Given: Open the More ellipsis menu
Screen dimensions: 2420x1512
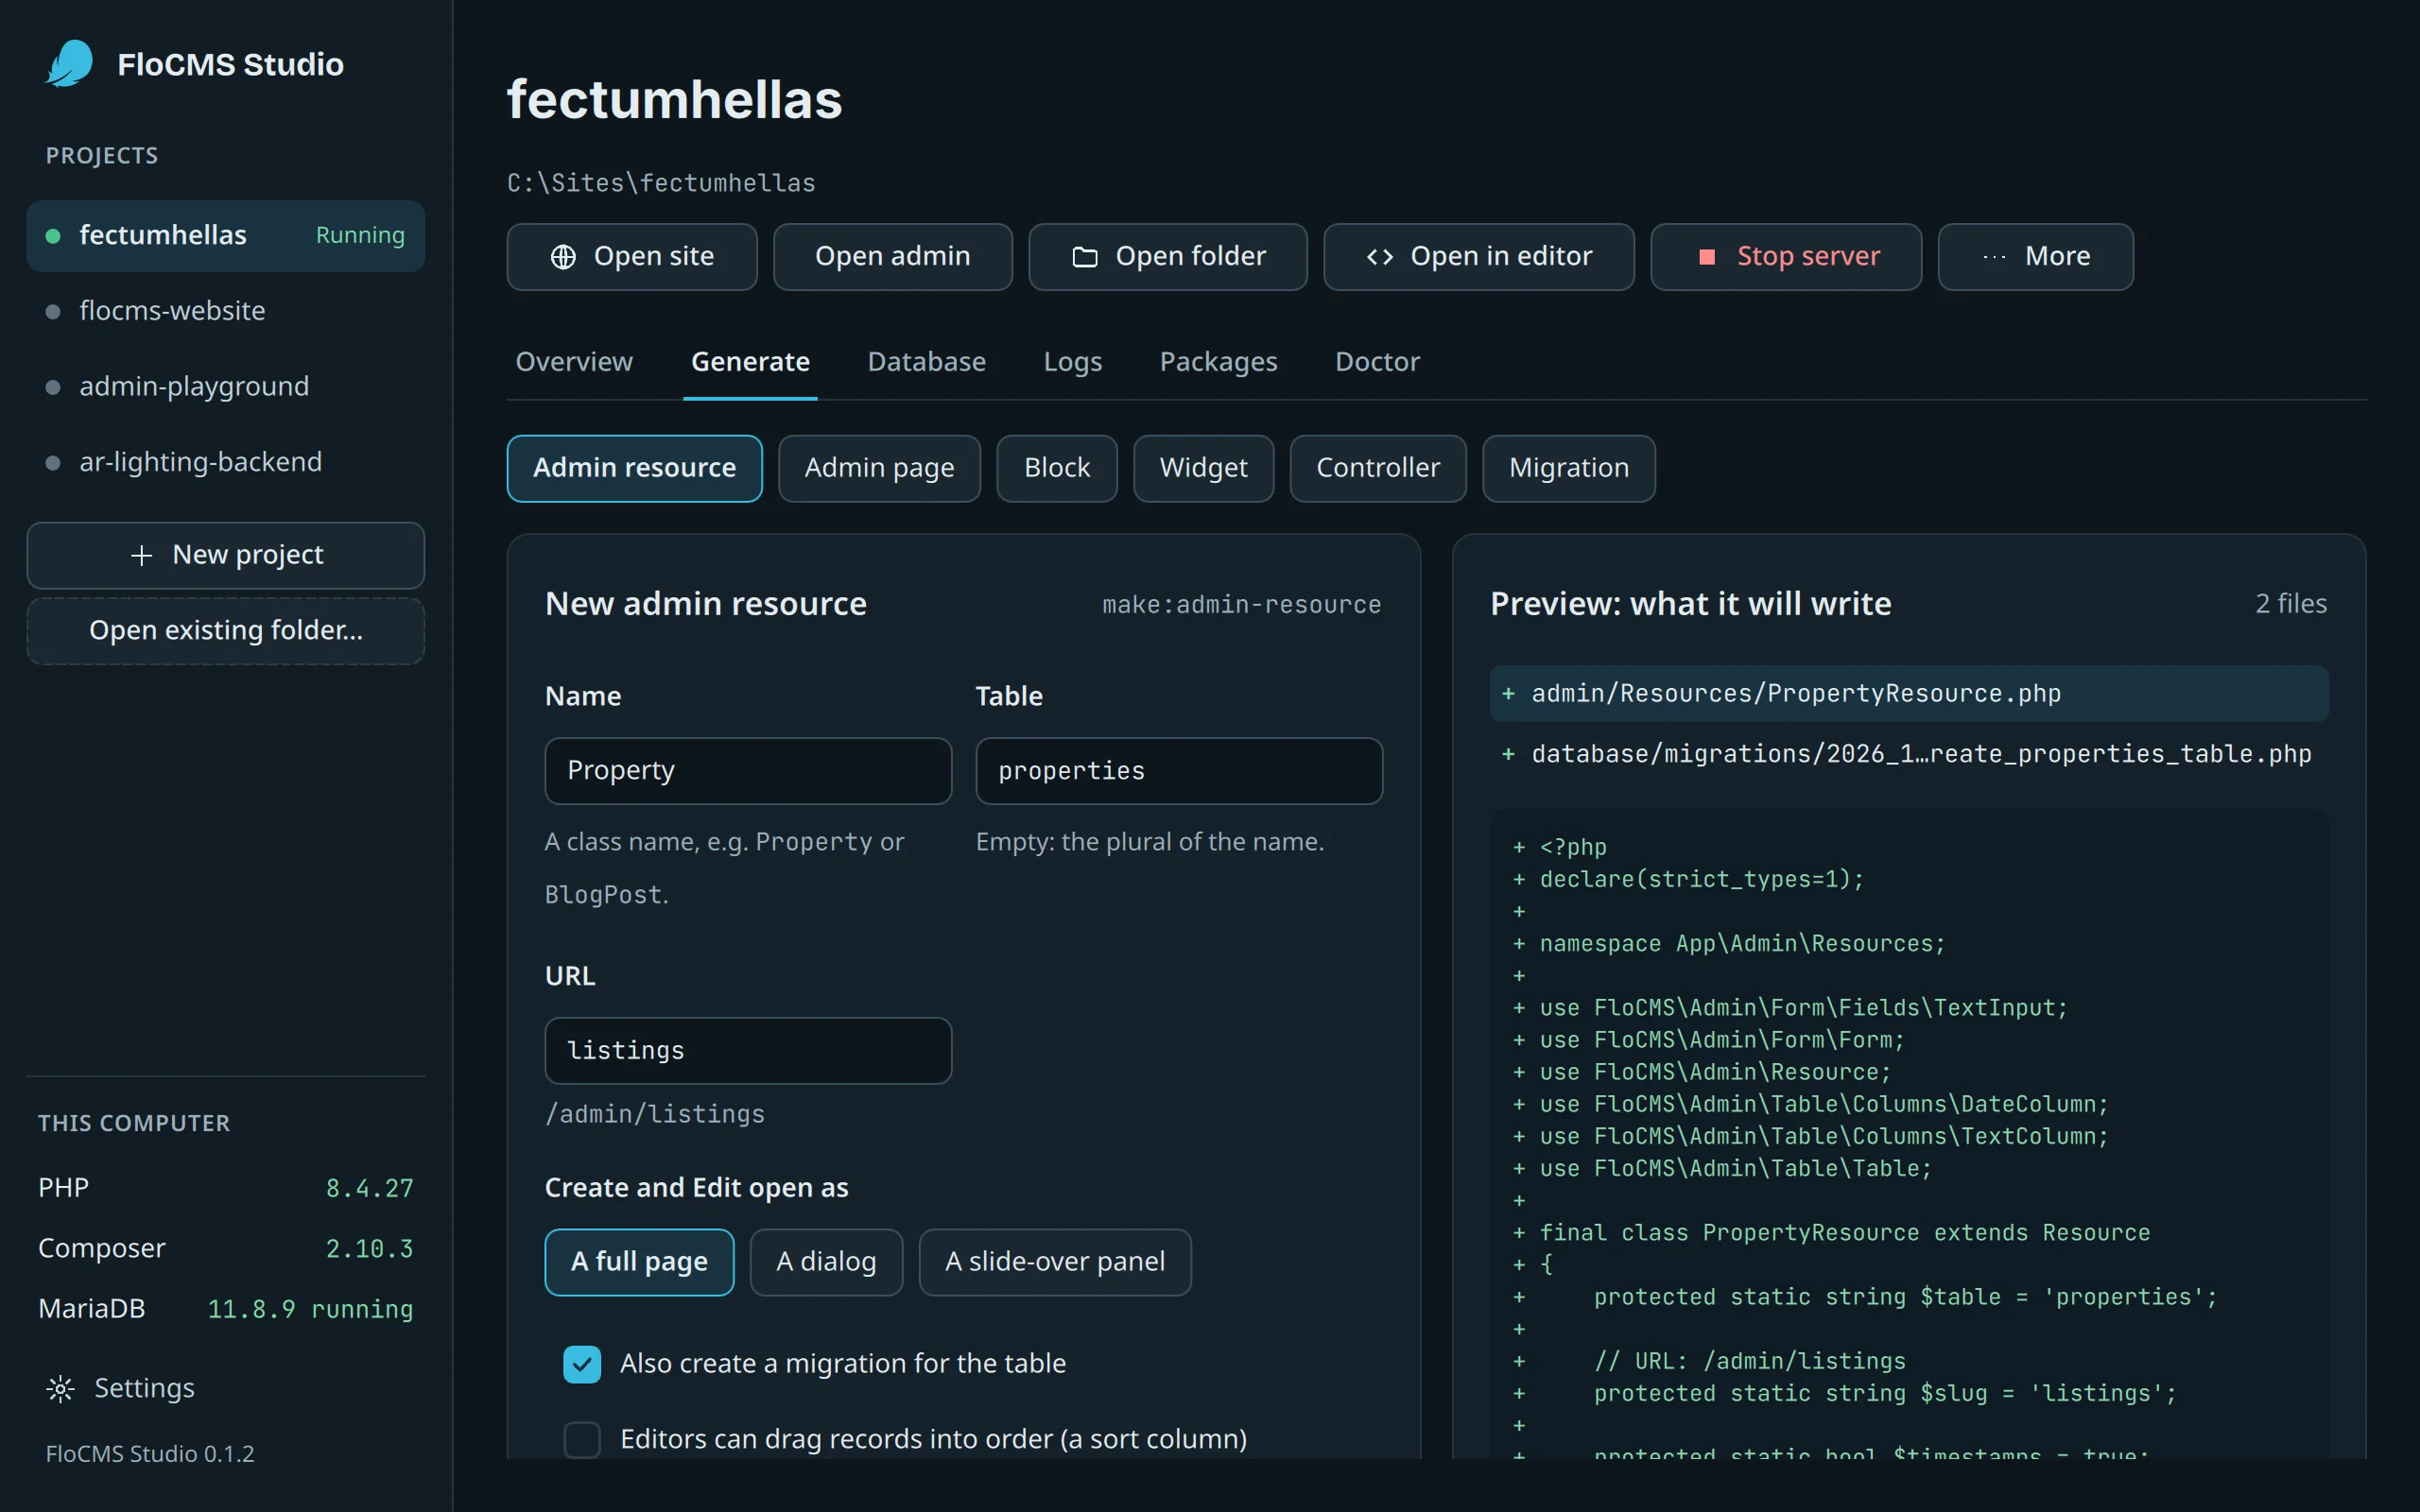Looking at the screenshot, I should (2035, 257).
